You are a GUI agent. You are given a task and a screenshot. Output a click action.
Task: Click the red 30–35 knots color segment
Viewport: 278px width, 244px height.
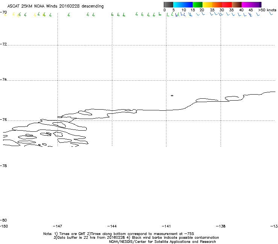pos(227,5)
